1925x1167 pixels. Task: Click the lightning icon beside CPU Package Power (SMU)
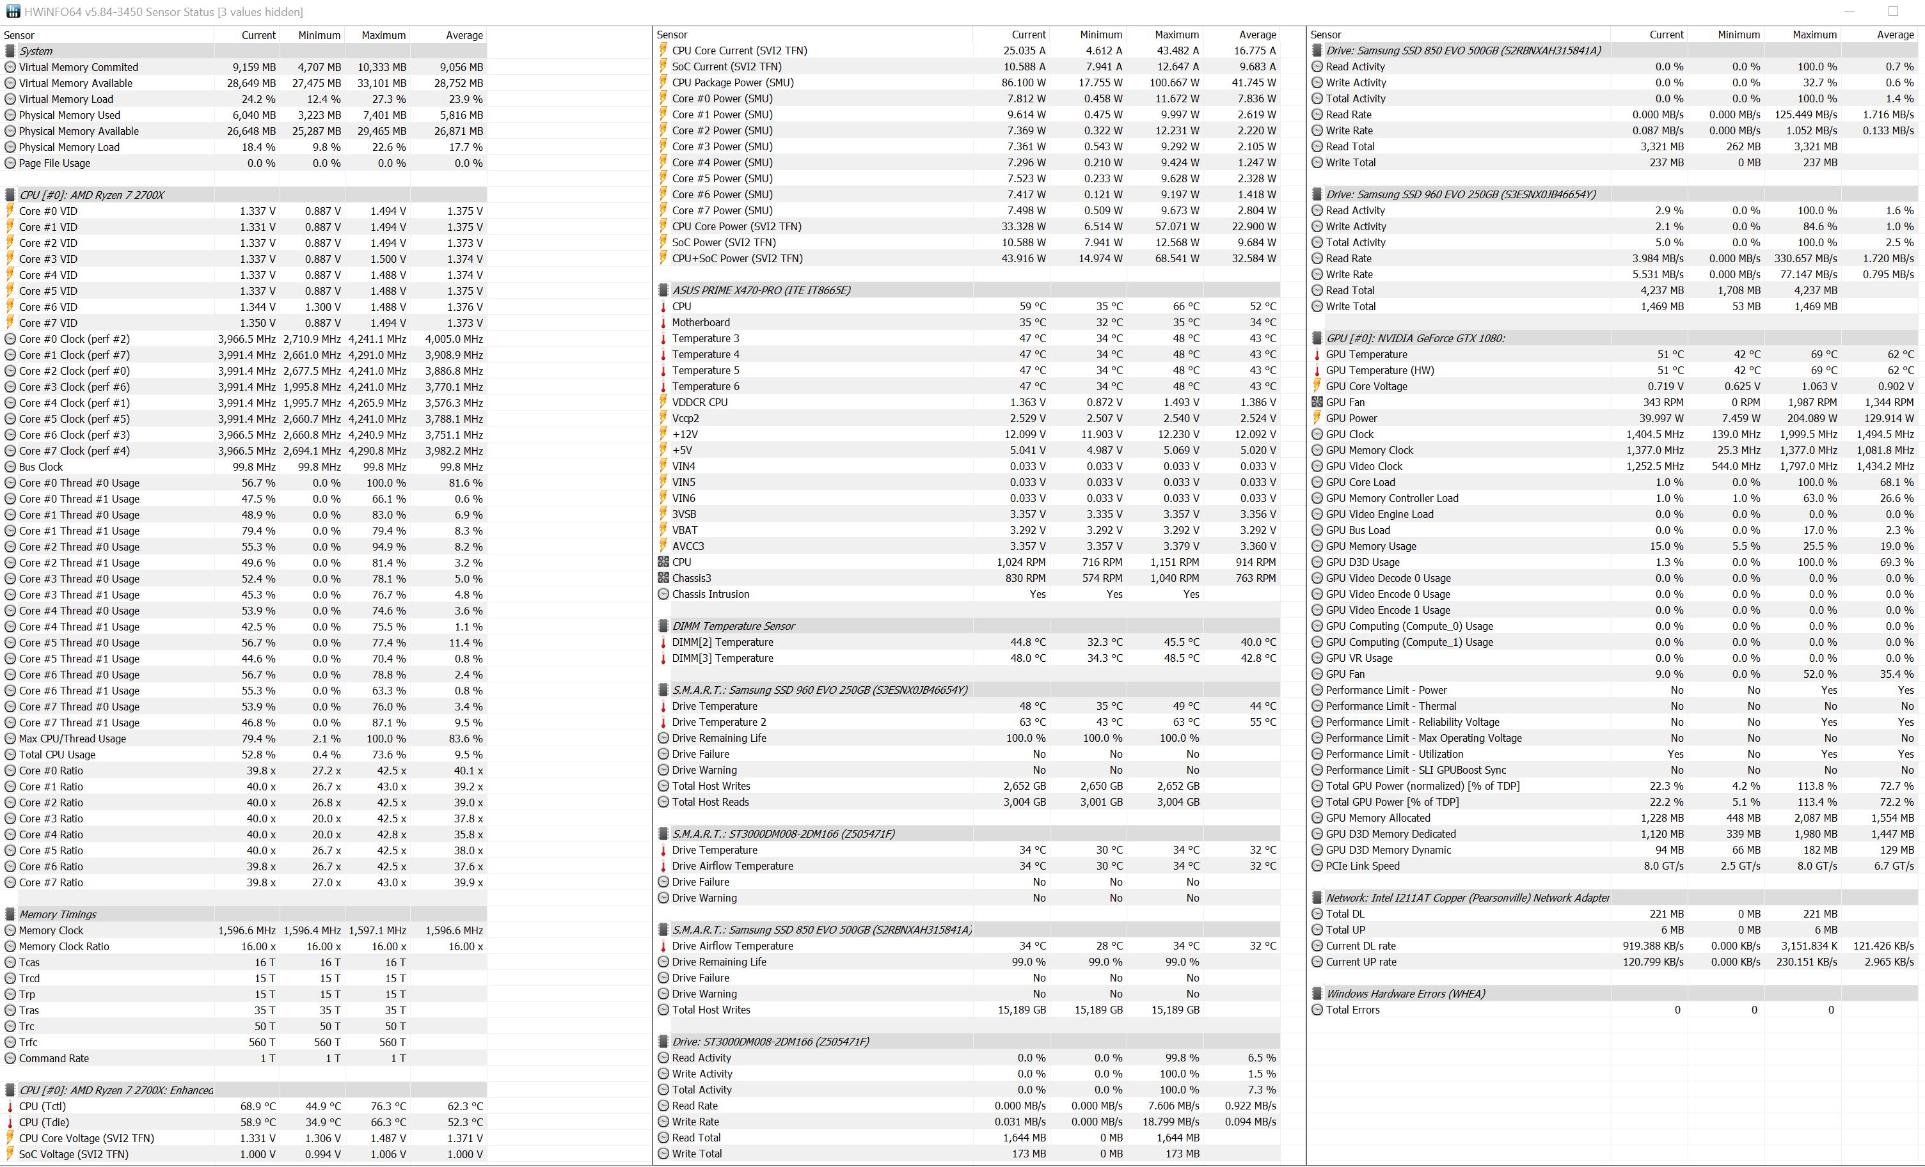(x=663, y=82)
